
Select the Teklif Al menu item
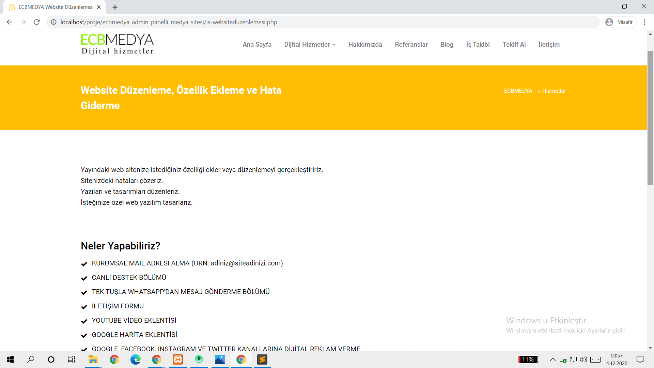coord(514,45)
